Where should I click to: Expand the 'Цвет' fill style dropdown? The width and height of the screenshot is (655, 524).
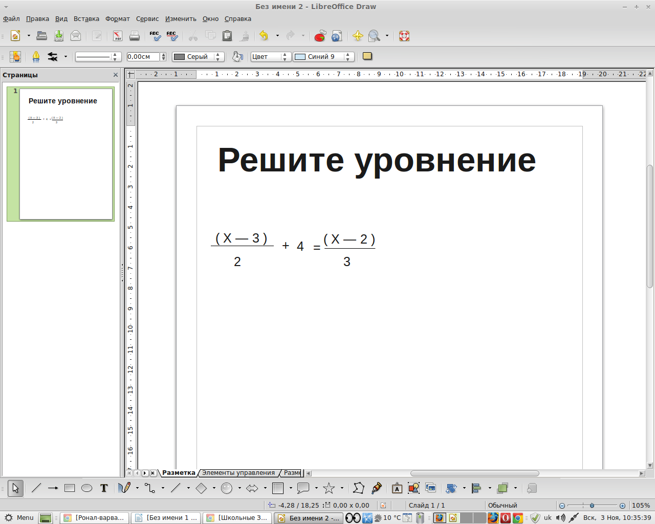tap(285, 57)
